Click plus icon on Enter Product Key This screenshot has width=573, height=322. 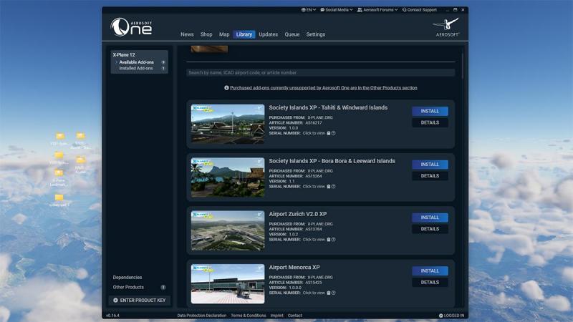(115, 300)
